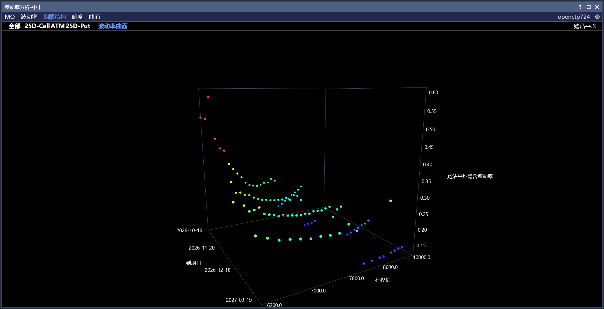Click the maximize window icon
604x309 pixels.
[x=589, y=7]
